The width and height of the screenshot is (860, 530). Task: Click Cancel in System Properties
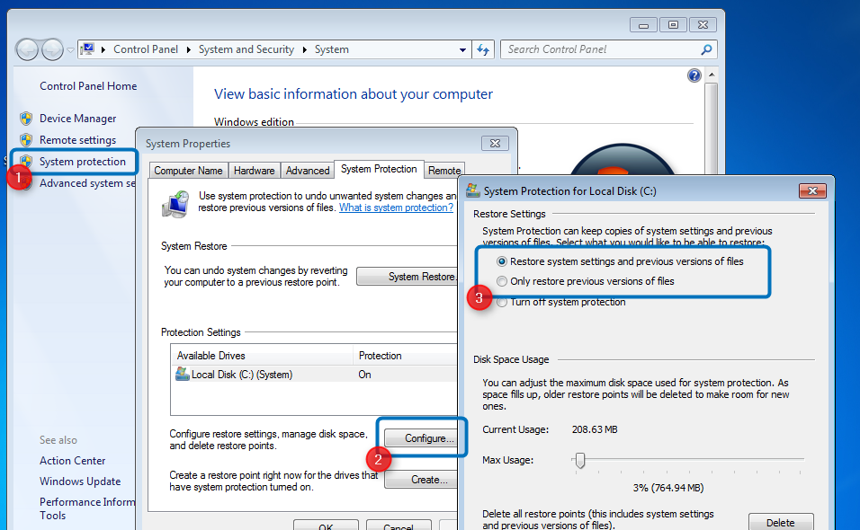tap(399, 526)
